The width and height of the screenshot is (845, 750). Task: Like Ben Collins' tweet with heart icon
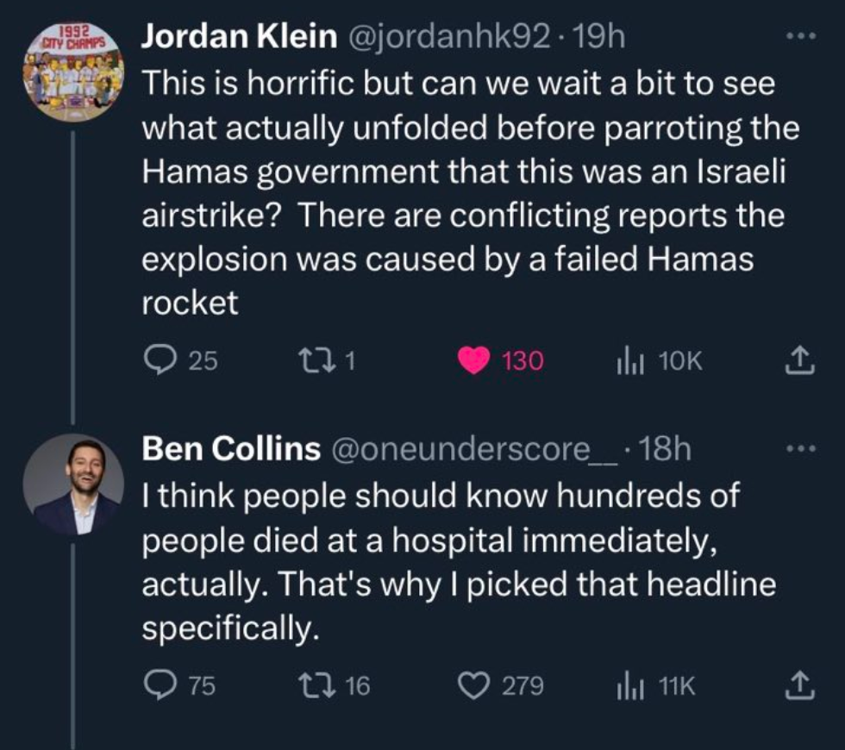click(473, 686)
